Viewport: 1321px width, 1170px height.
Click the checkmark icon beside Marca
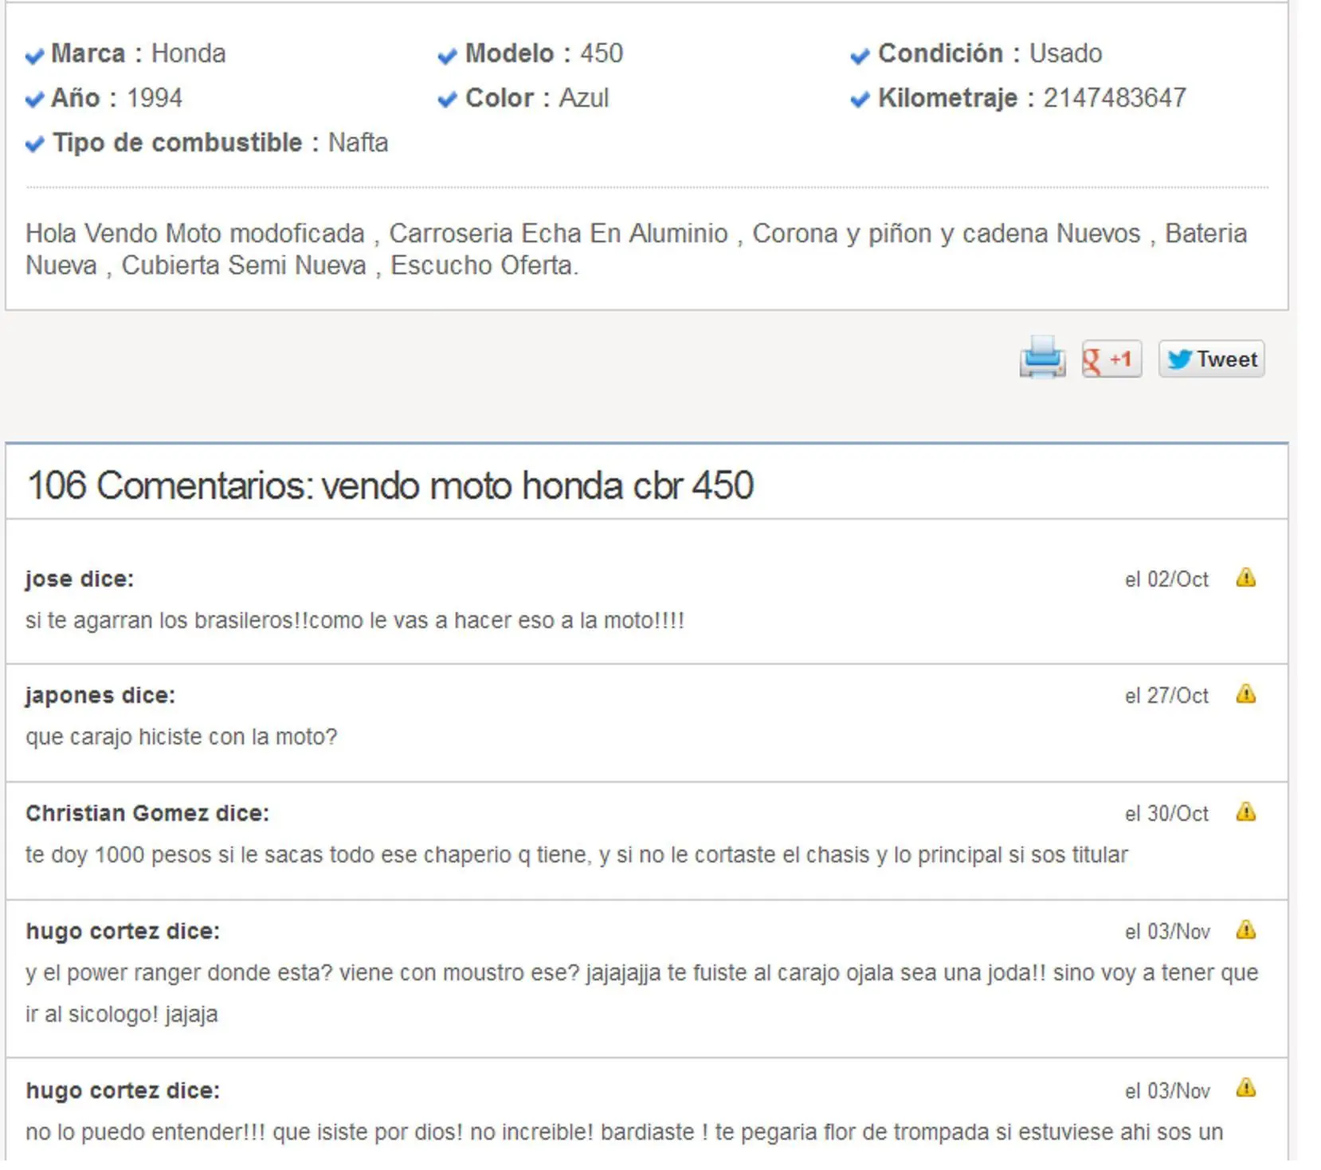pyautogui.click(x=33, y=56)
